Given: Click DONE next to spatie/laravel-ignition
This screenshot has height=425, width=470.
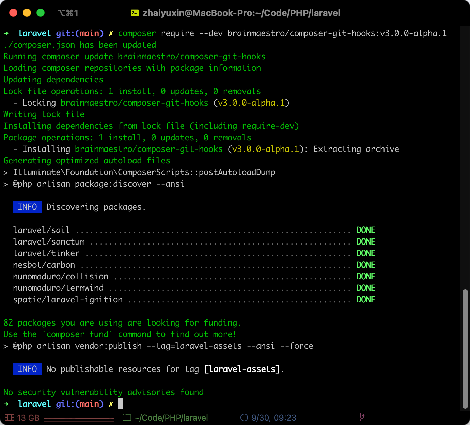Looking at the screenshot, I should coord(366,300).
